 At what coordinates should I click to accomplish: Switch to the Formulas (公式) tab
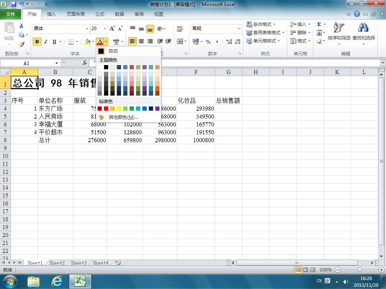pyautogui.click(x=100, y=14)
